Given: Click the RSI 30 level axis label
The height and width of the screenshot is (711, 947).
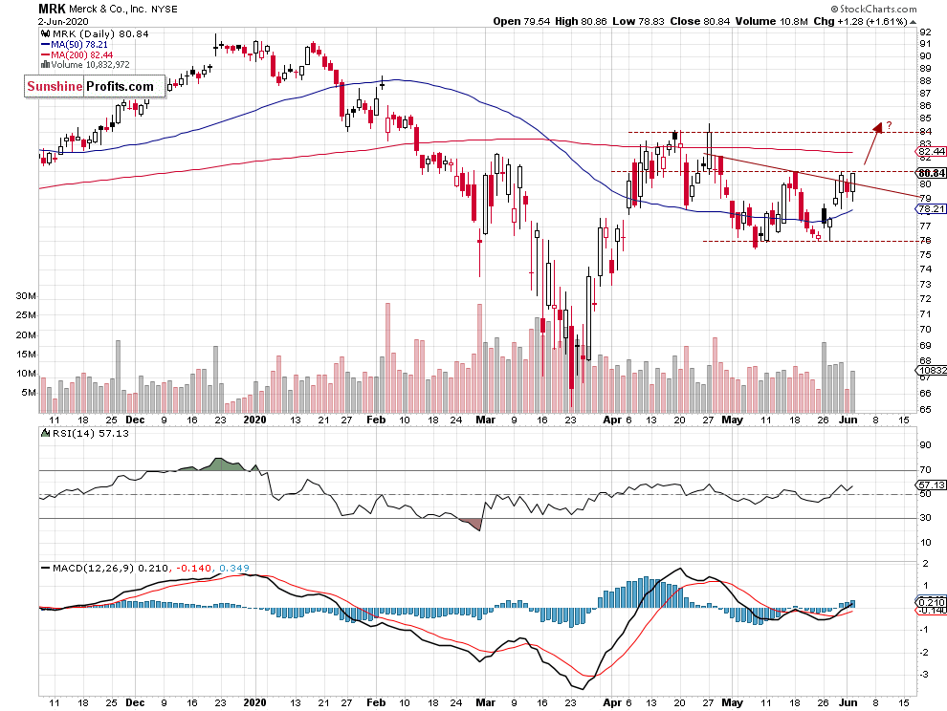Looking at the screenshot, I should click(x=925, y=518).
